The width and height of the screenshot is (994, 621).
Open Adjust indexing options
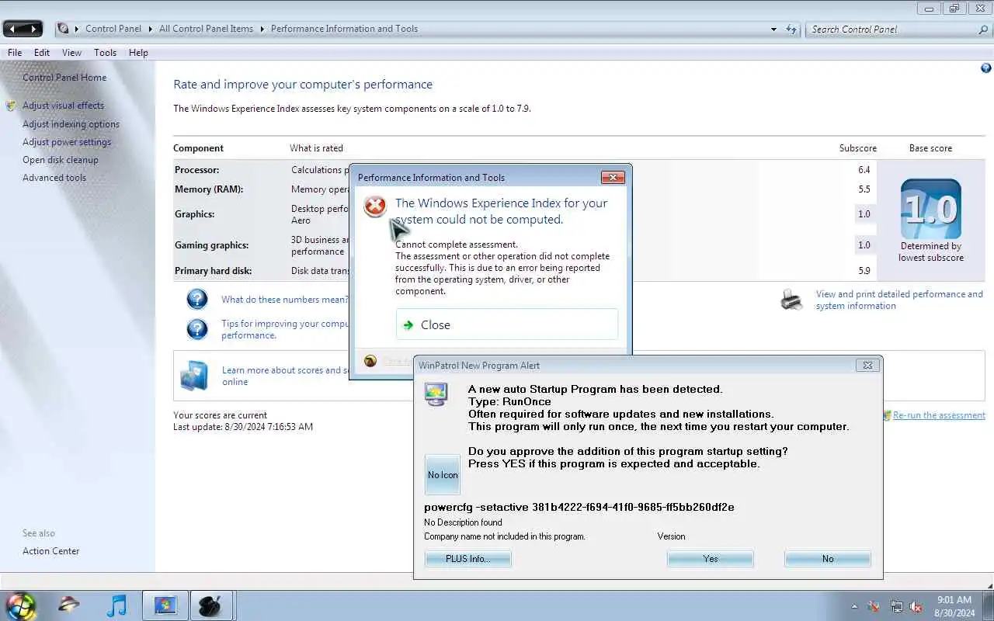tap(71, 124)
